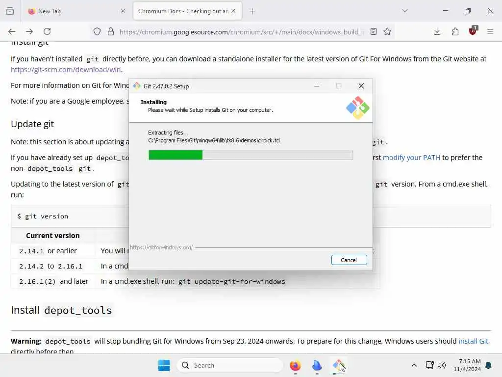Click the Firefox forward arrow
This screenshot has height=377, width=502.
pyautogui.click(x=29, y=31)
